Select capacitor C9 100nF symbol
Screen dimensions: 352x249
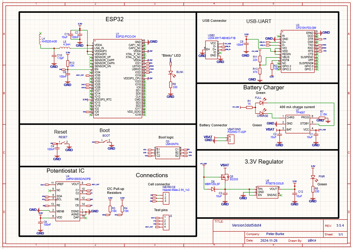[67, 74]
